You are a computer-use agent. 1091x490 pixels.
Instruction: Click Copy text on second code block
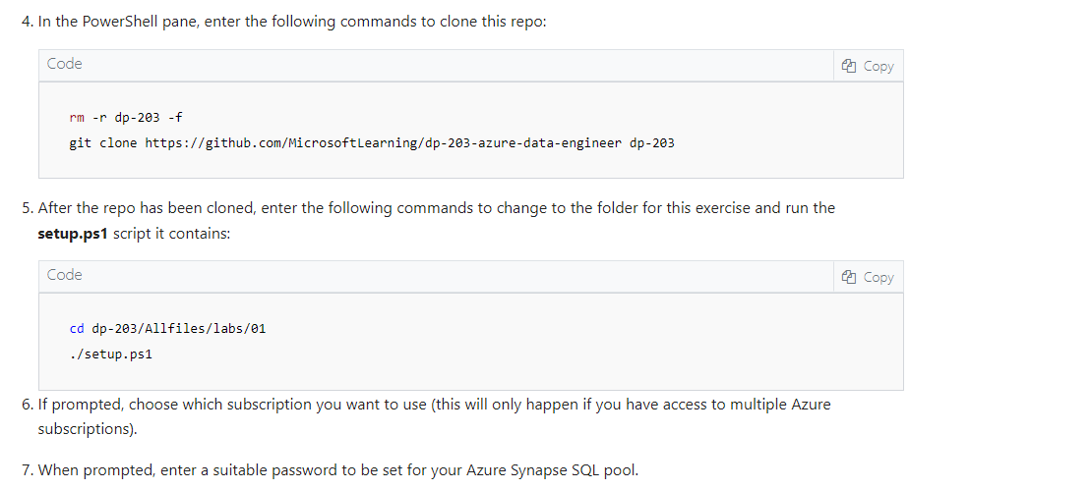coord(879,277)
